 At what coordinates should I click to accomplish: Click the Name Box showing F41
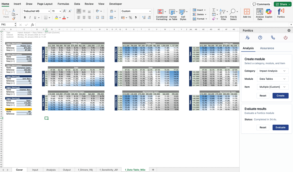tap(8, 25)
